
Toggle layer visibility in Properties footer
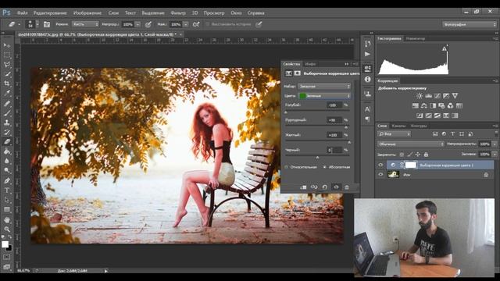336,187
